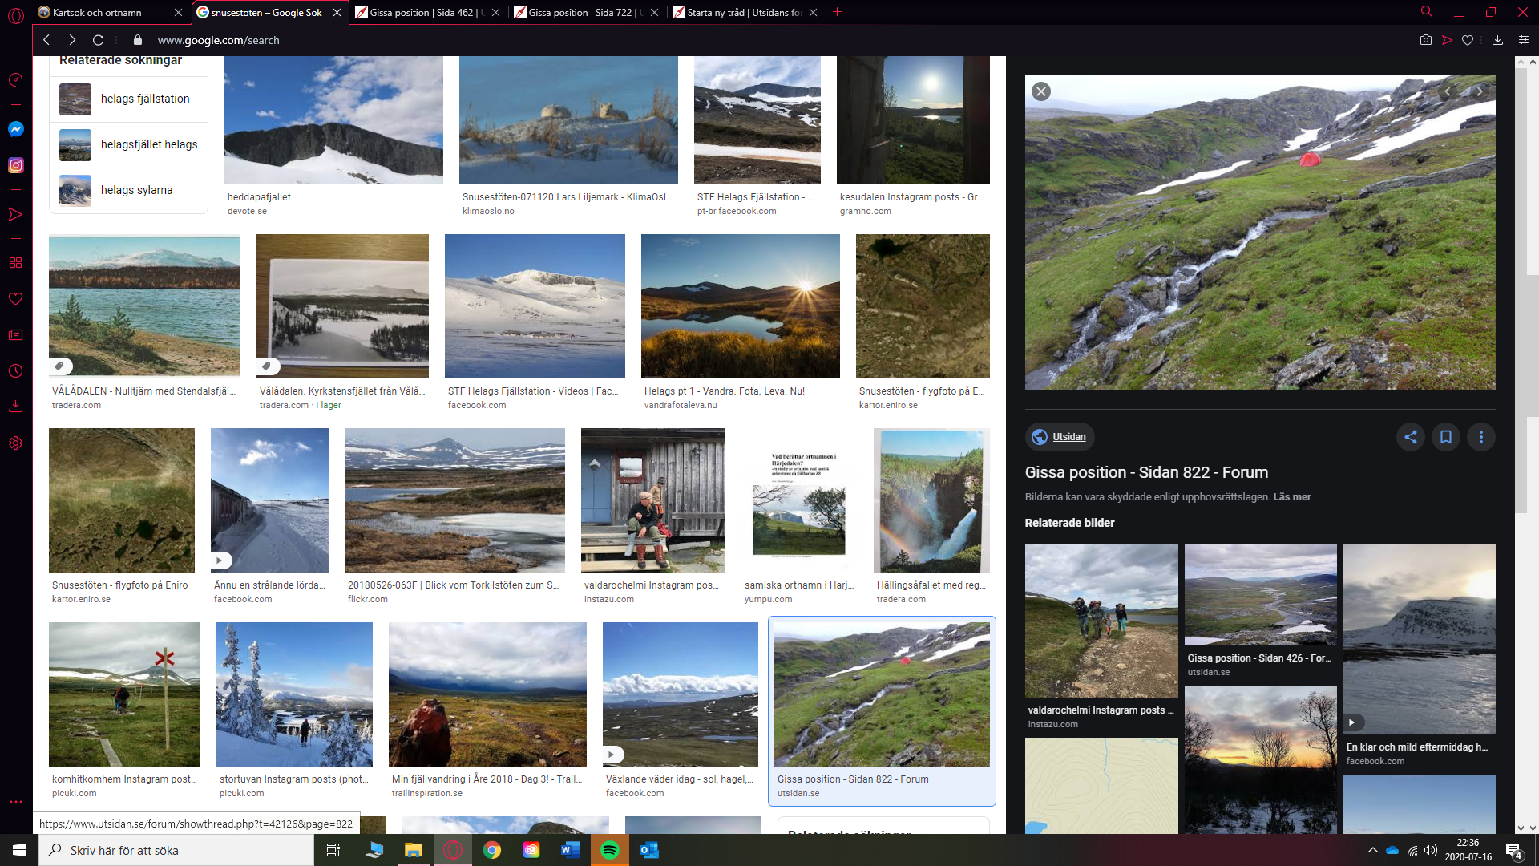This screenshot has height=866, width=1539.
Task: Launch Spotify from taskbar
Action: tap(610, 850)
